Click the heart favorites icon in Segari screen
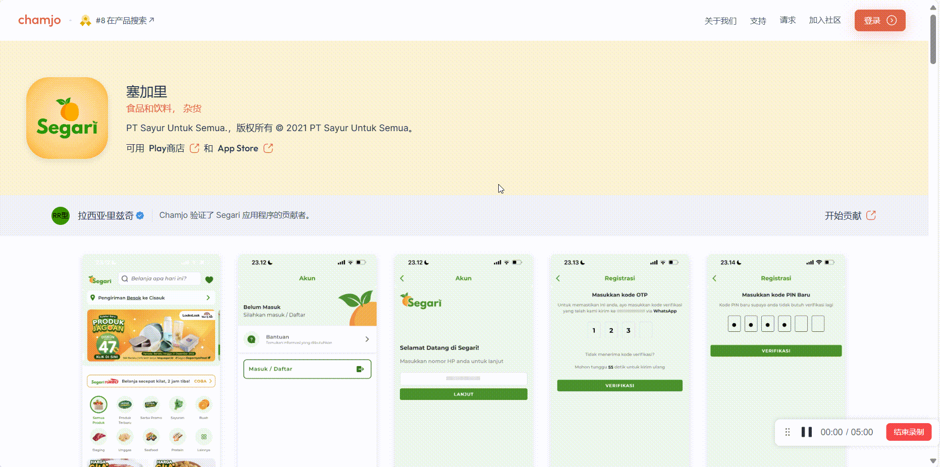The height and width of the screenshot is (467, 940). click(x=209, y=279)
